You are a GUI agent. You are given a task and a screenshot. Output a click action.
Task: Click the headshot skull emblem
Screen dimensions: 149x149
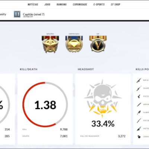(x=103, y=98)
